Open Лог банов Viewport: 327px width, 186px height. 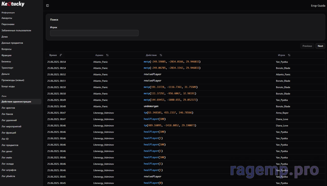click(x=7, y=114)
